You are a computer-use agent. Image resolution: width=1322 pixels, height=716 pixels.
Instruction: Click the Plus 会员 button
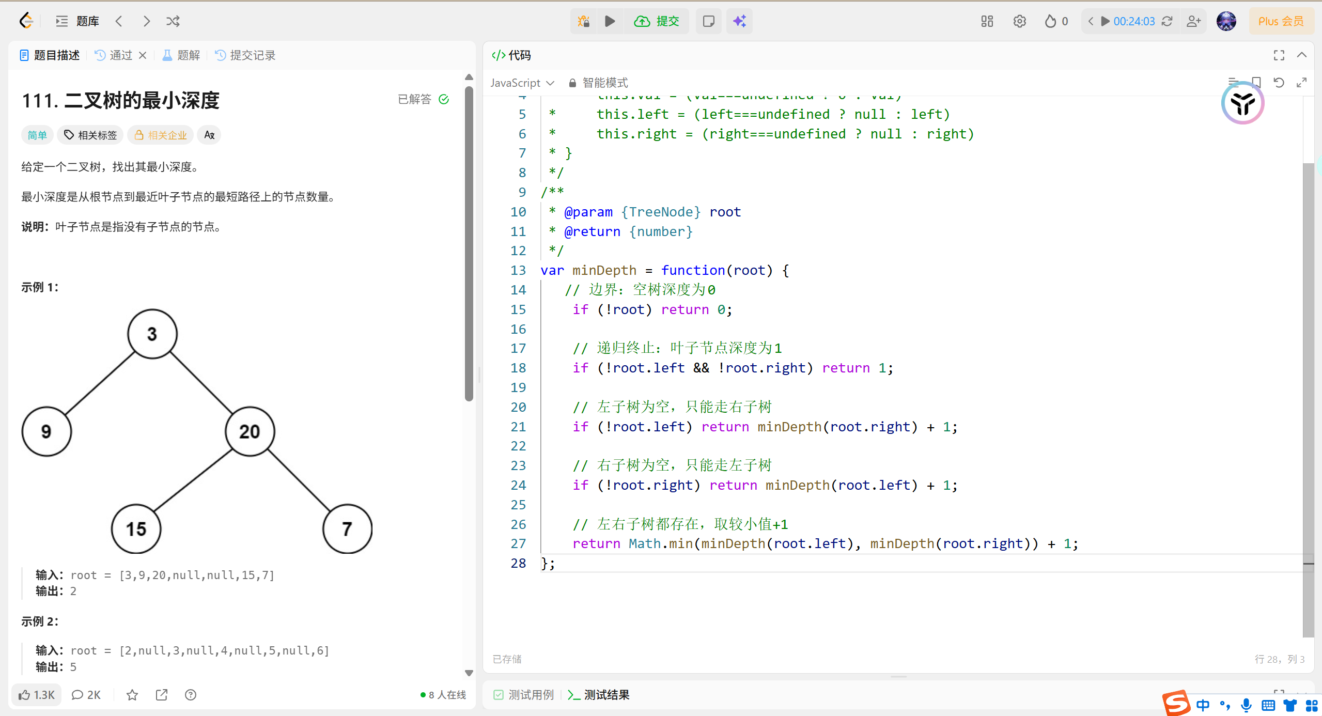[x=1281, y=21]
